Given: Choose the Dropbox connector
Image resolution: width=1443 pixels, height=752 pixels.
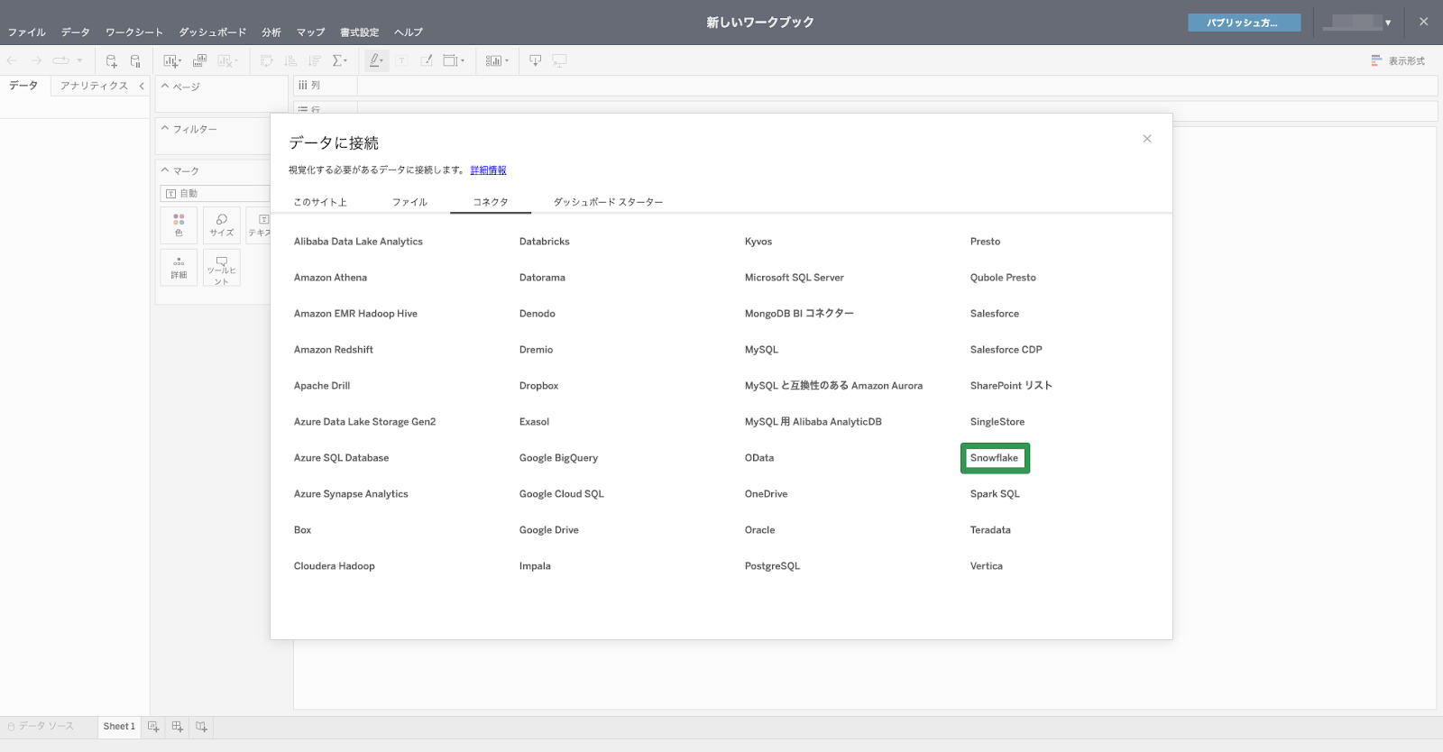Looking at the screenshot, I should (539, 386).
